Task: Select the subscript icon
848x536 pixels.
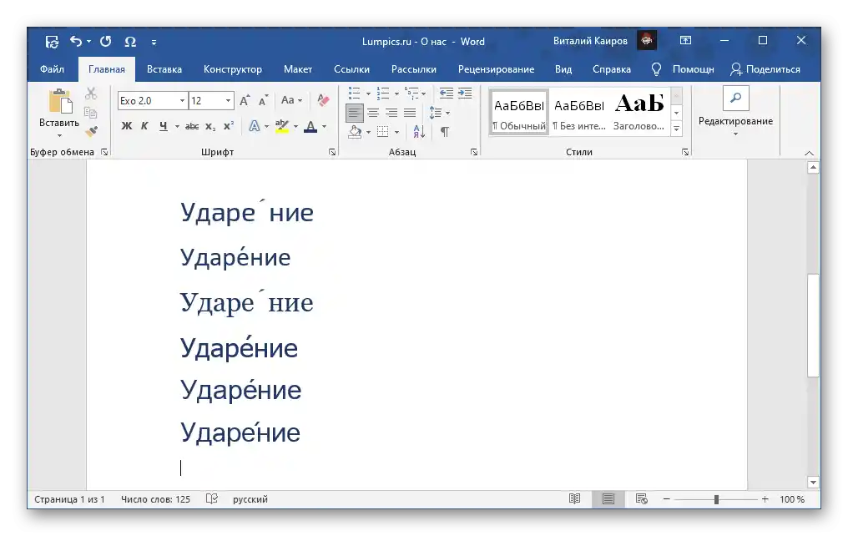Action: [x=209, y=125]
